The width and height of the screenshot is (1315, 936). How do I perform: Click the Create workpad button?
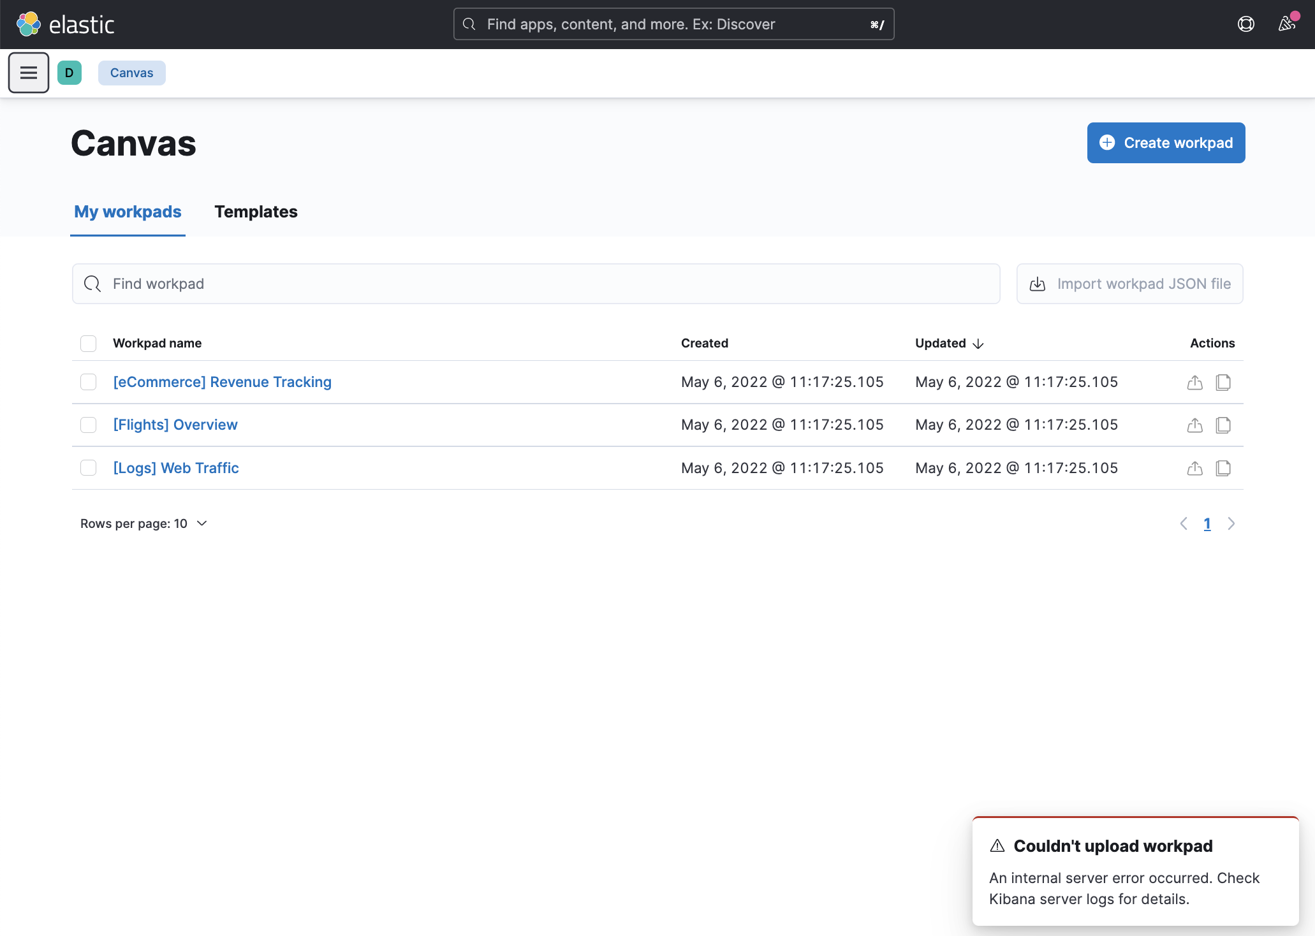click(1166, 143)
